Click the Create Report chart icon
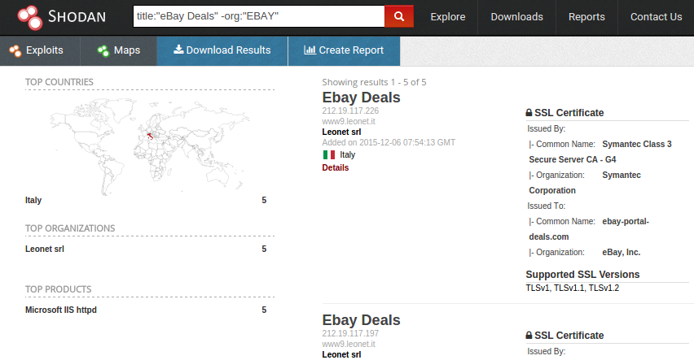 click(310, 50)
